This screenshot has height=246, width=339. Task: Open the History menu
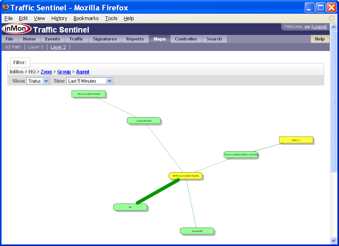tap(59, 18)
